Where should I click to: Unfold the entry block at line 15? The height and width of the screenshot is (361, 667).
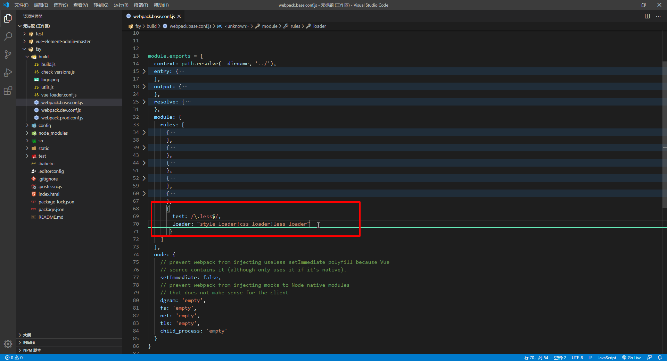pos(144,71)
